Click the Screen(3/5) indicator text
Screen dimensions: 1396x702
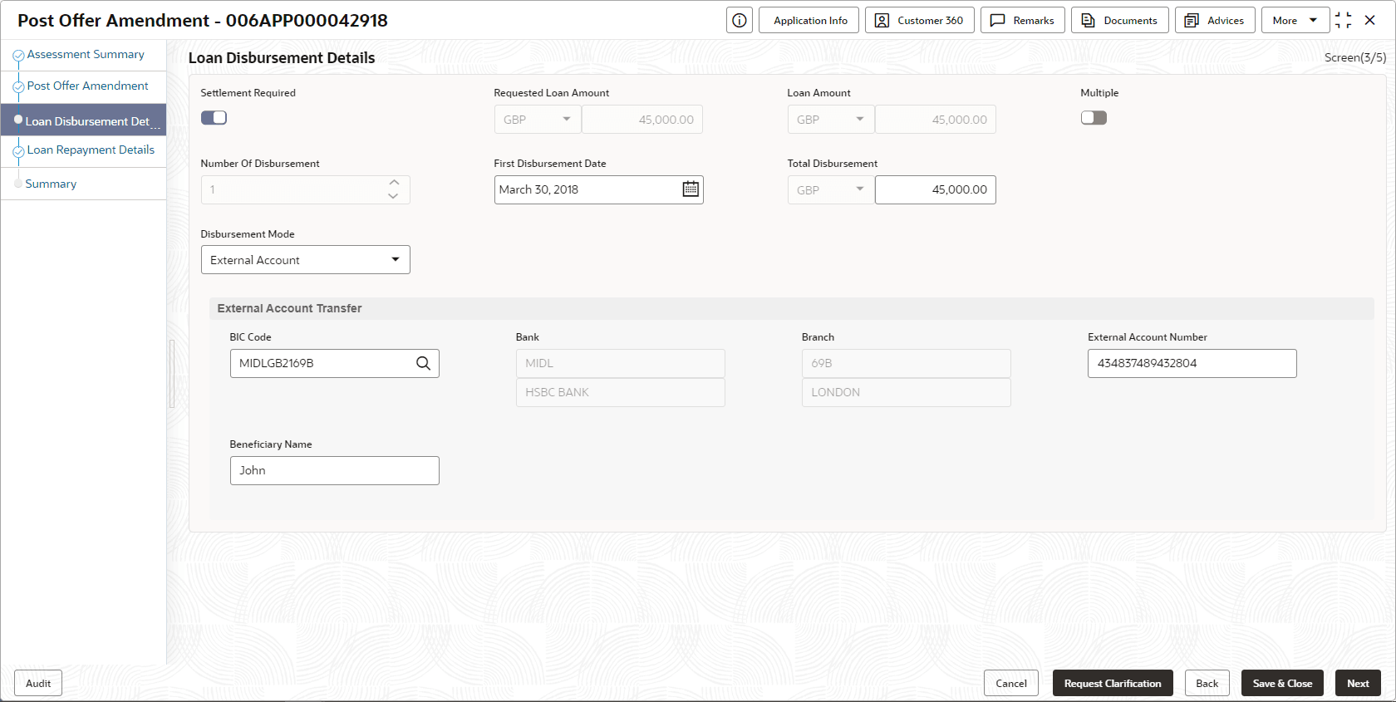click(1354, 57)
